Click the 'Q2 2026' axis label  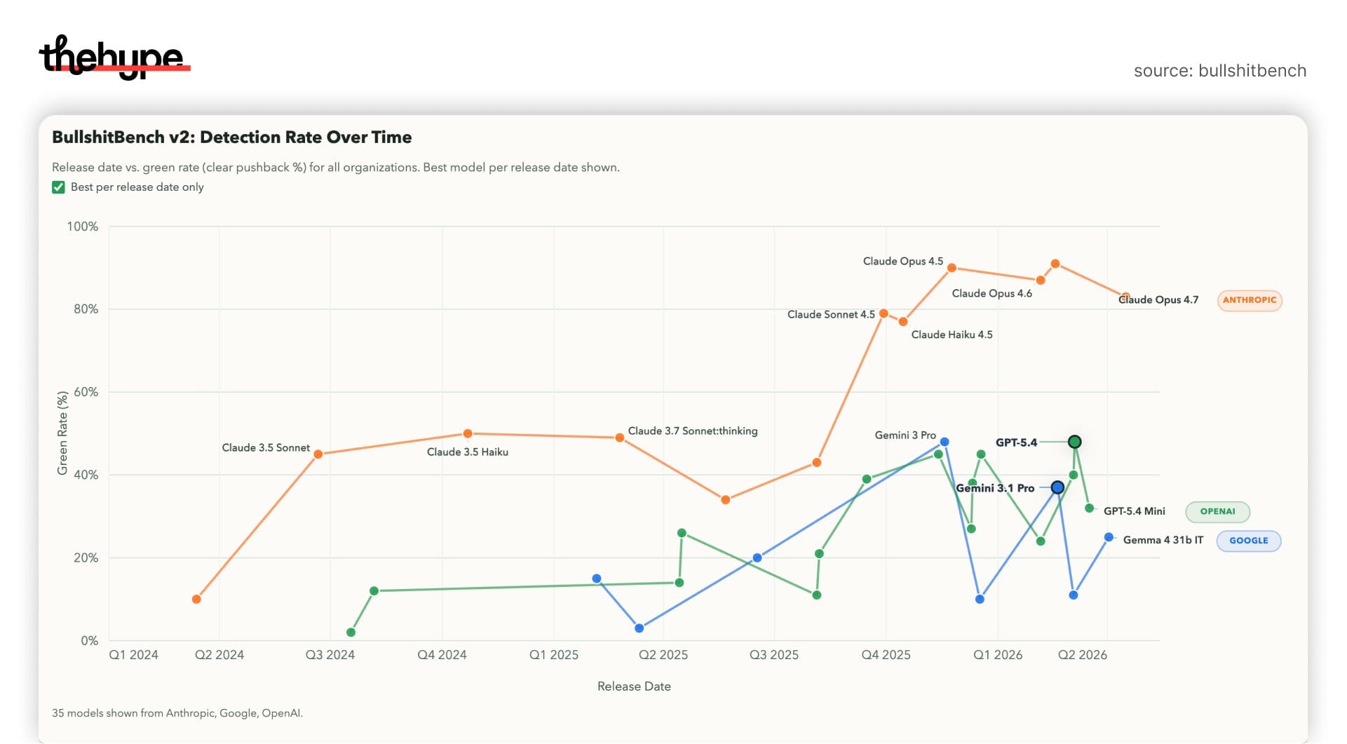[x=1083, y=655]
